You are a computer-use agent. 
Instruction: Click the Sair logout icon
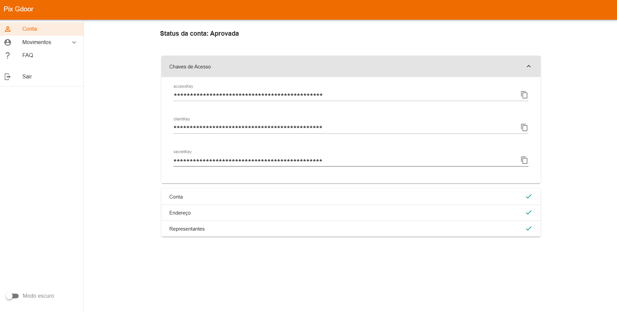pos(8,77)
